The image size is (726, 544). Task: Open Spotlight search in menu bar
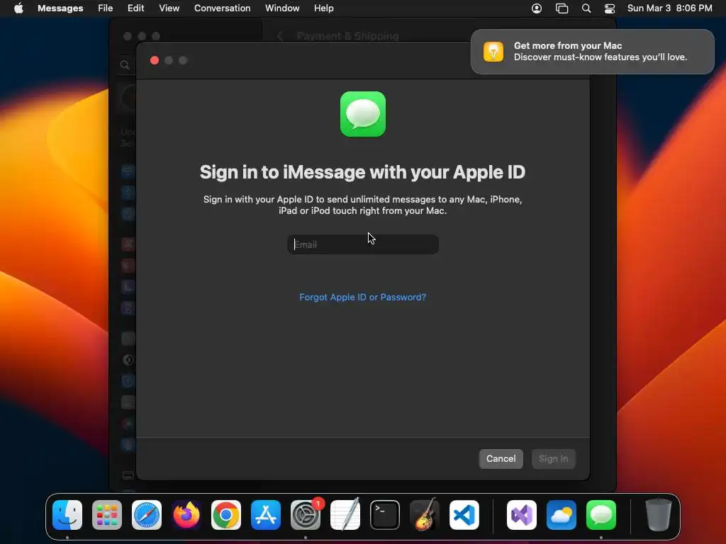click(x=586, y=8)
